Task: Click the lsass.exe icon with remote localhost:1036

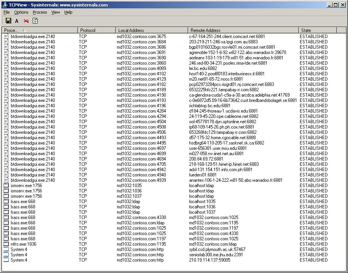Action: tap(6, 207)
